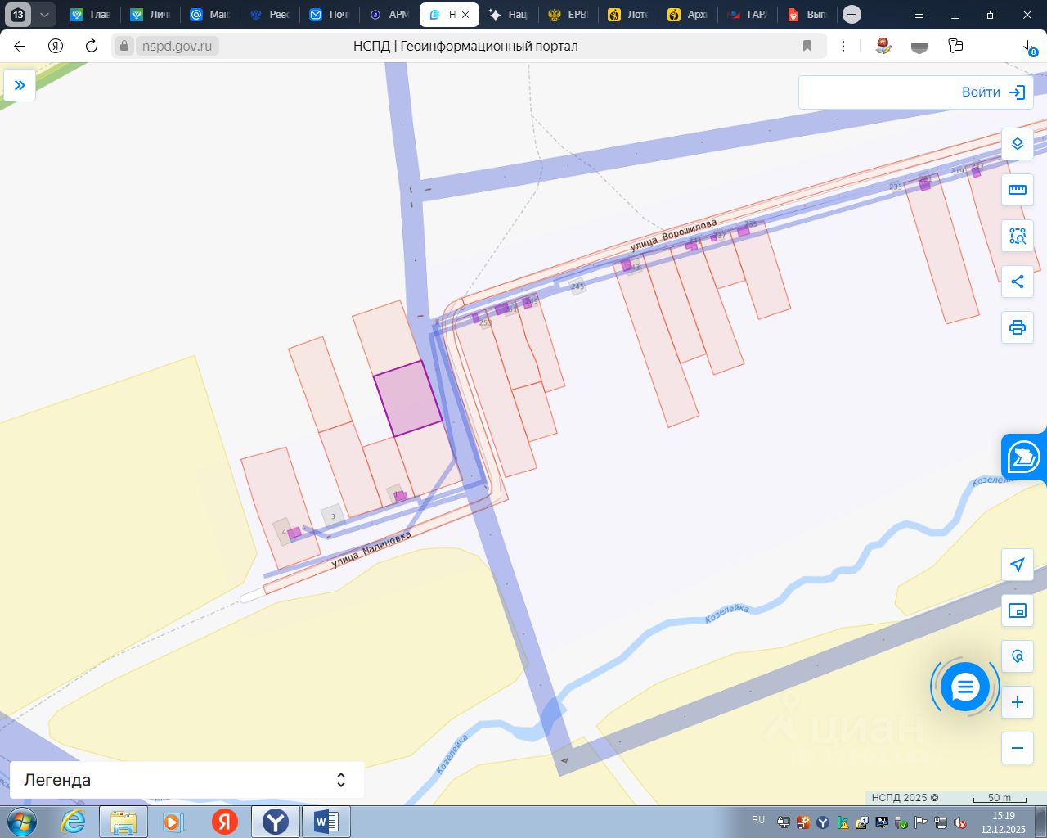Print the map
Viewport: 1047px width, 838px height.
(1018, 327)
